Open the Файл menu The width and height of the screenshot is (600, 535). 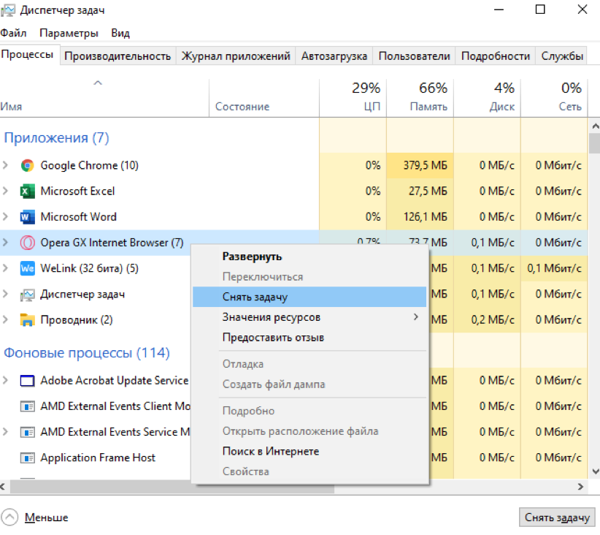pyautogui.click(x=13, y=33)
